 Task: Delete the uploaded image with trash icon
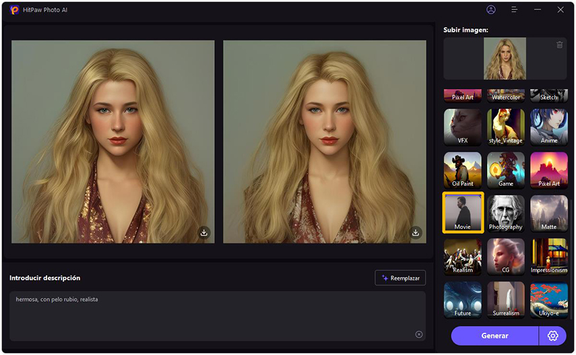(559, 45)
